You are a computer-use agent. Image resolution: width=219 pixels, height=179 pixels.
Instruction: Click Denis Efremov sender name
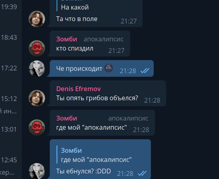(x=78, y=89)
